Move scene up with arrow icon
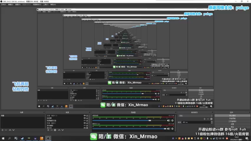The height and width of the screenshot is (141, 251). pyautogui.click(x=10, y=130)
